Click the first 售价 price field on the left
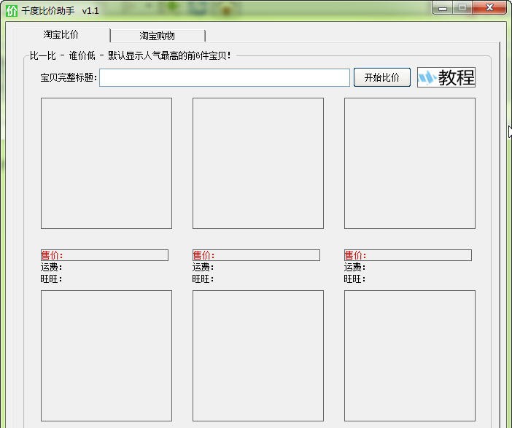Viewport: 512px width, 428px height. [104, 255]
